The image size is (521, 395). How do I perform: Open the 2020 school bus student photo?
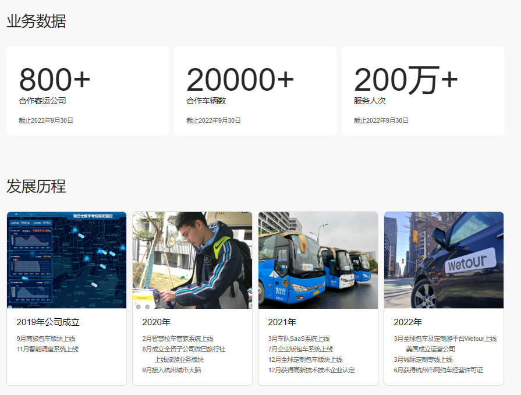pyautogui.click(x=192, y=260)
